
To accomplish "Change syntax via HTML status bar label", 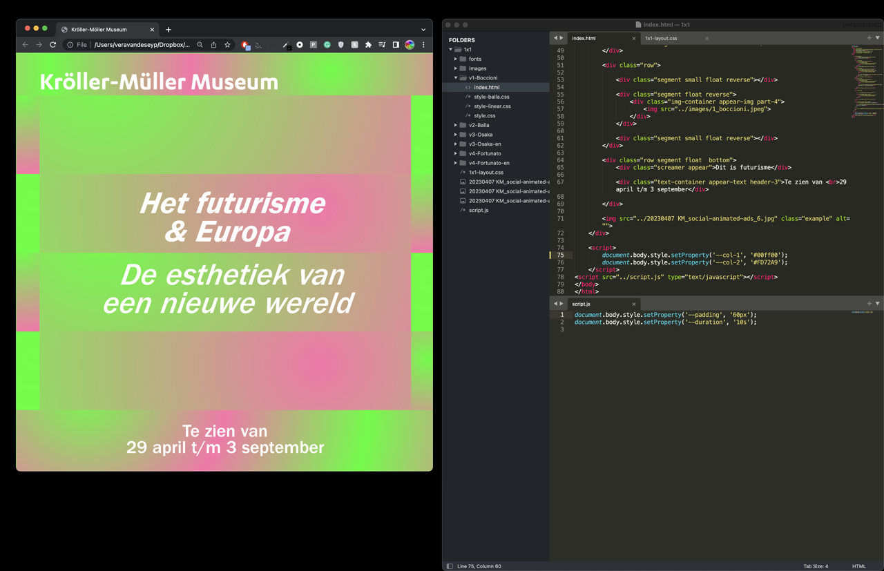I will pos(858,566).
